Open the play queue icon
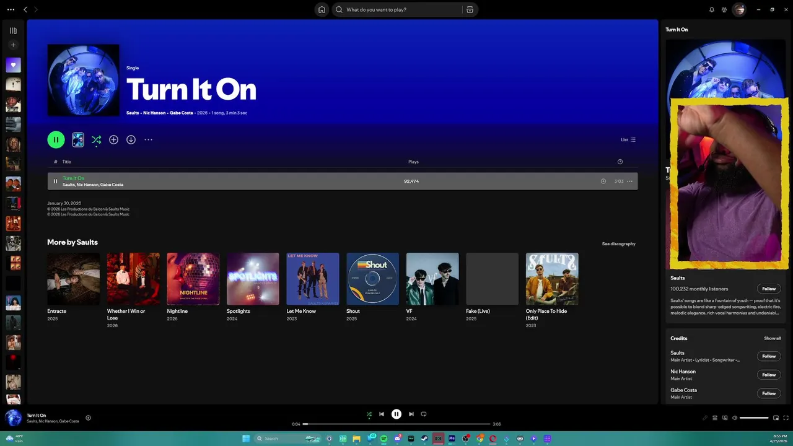Viewport: 793px width, 446px height. (715, 418)
